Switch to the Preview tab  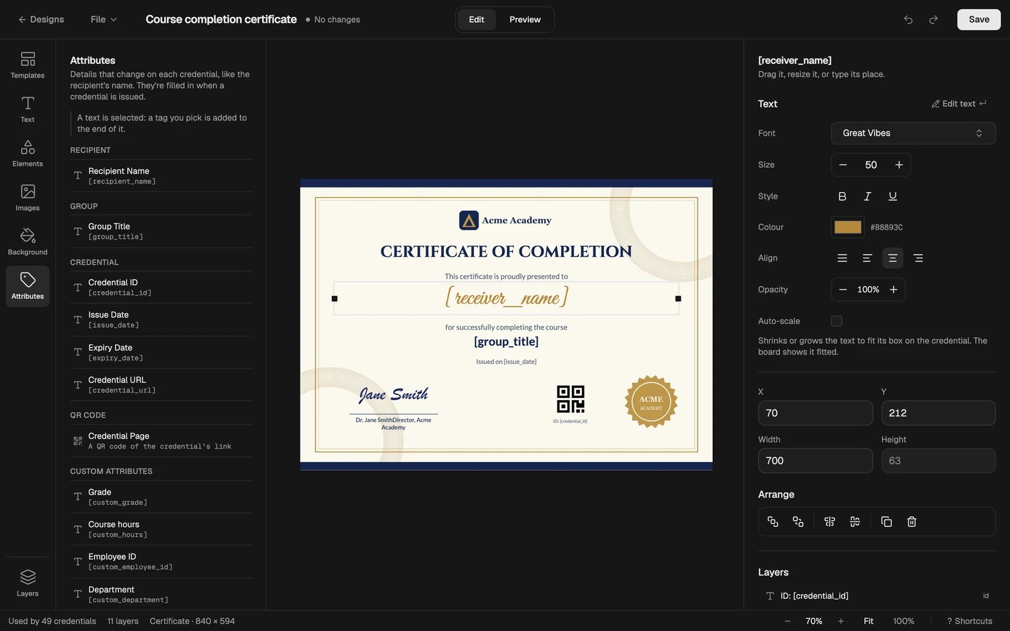click(525, 20)
